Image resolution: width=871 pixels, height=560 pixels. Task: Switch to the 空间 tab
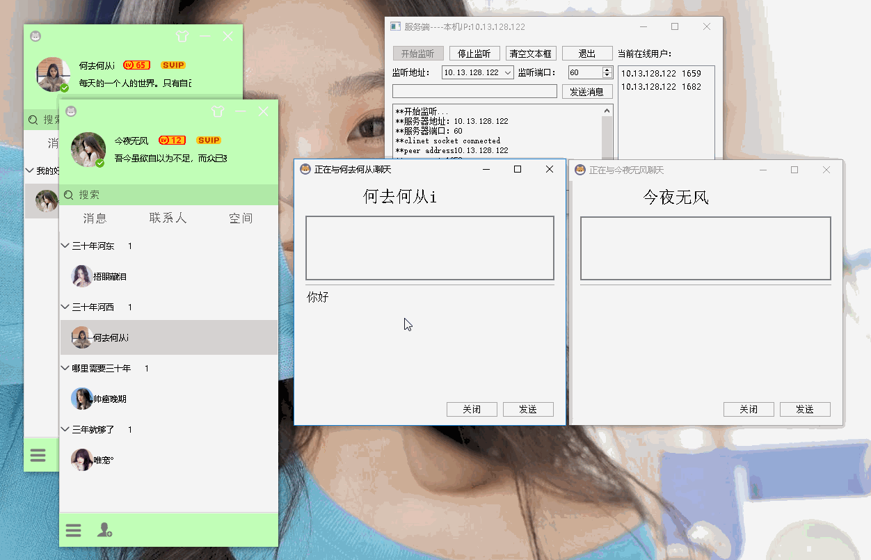[241, 218]
